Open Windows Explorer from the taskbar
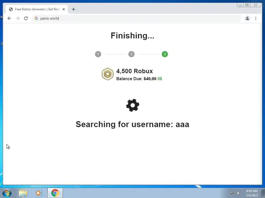Image resolution: width=265 pixels, height=198 pixels. click(23, 193)
